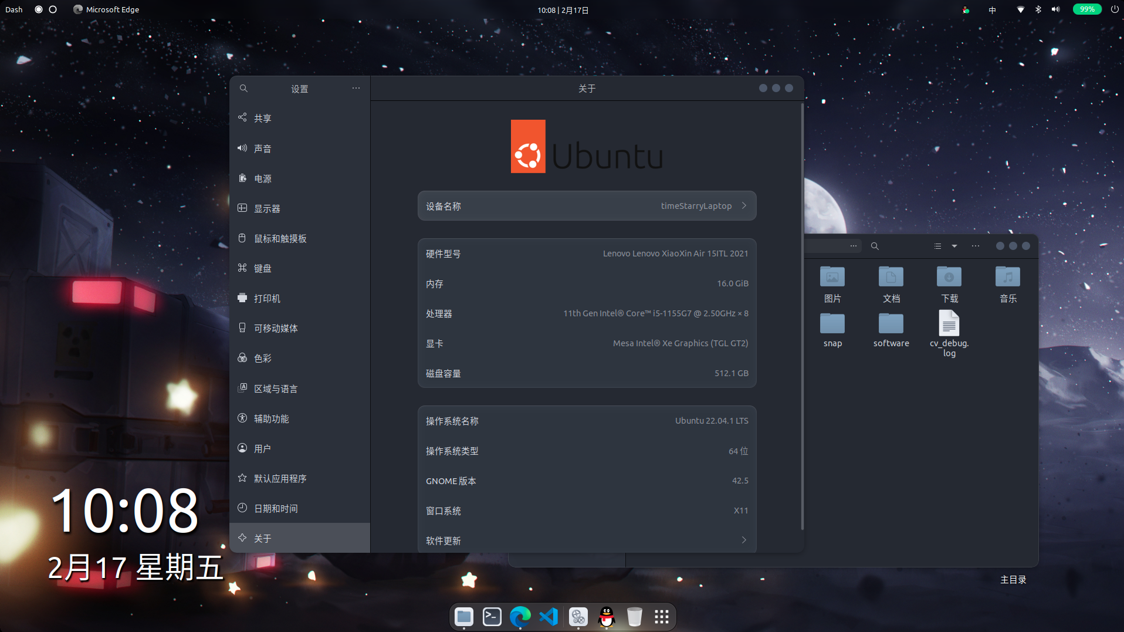Select 电源 in Settings sidebar
Image resolution: width=1124 pixels, height=632 pixels.
(300, 178)
